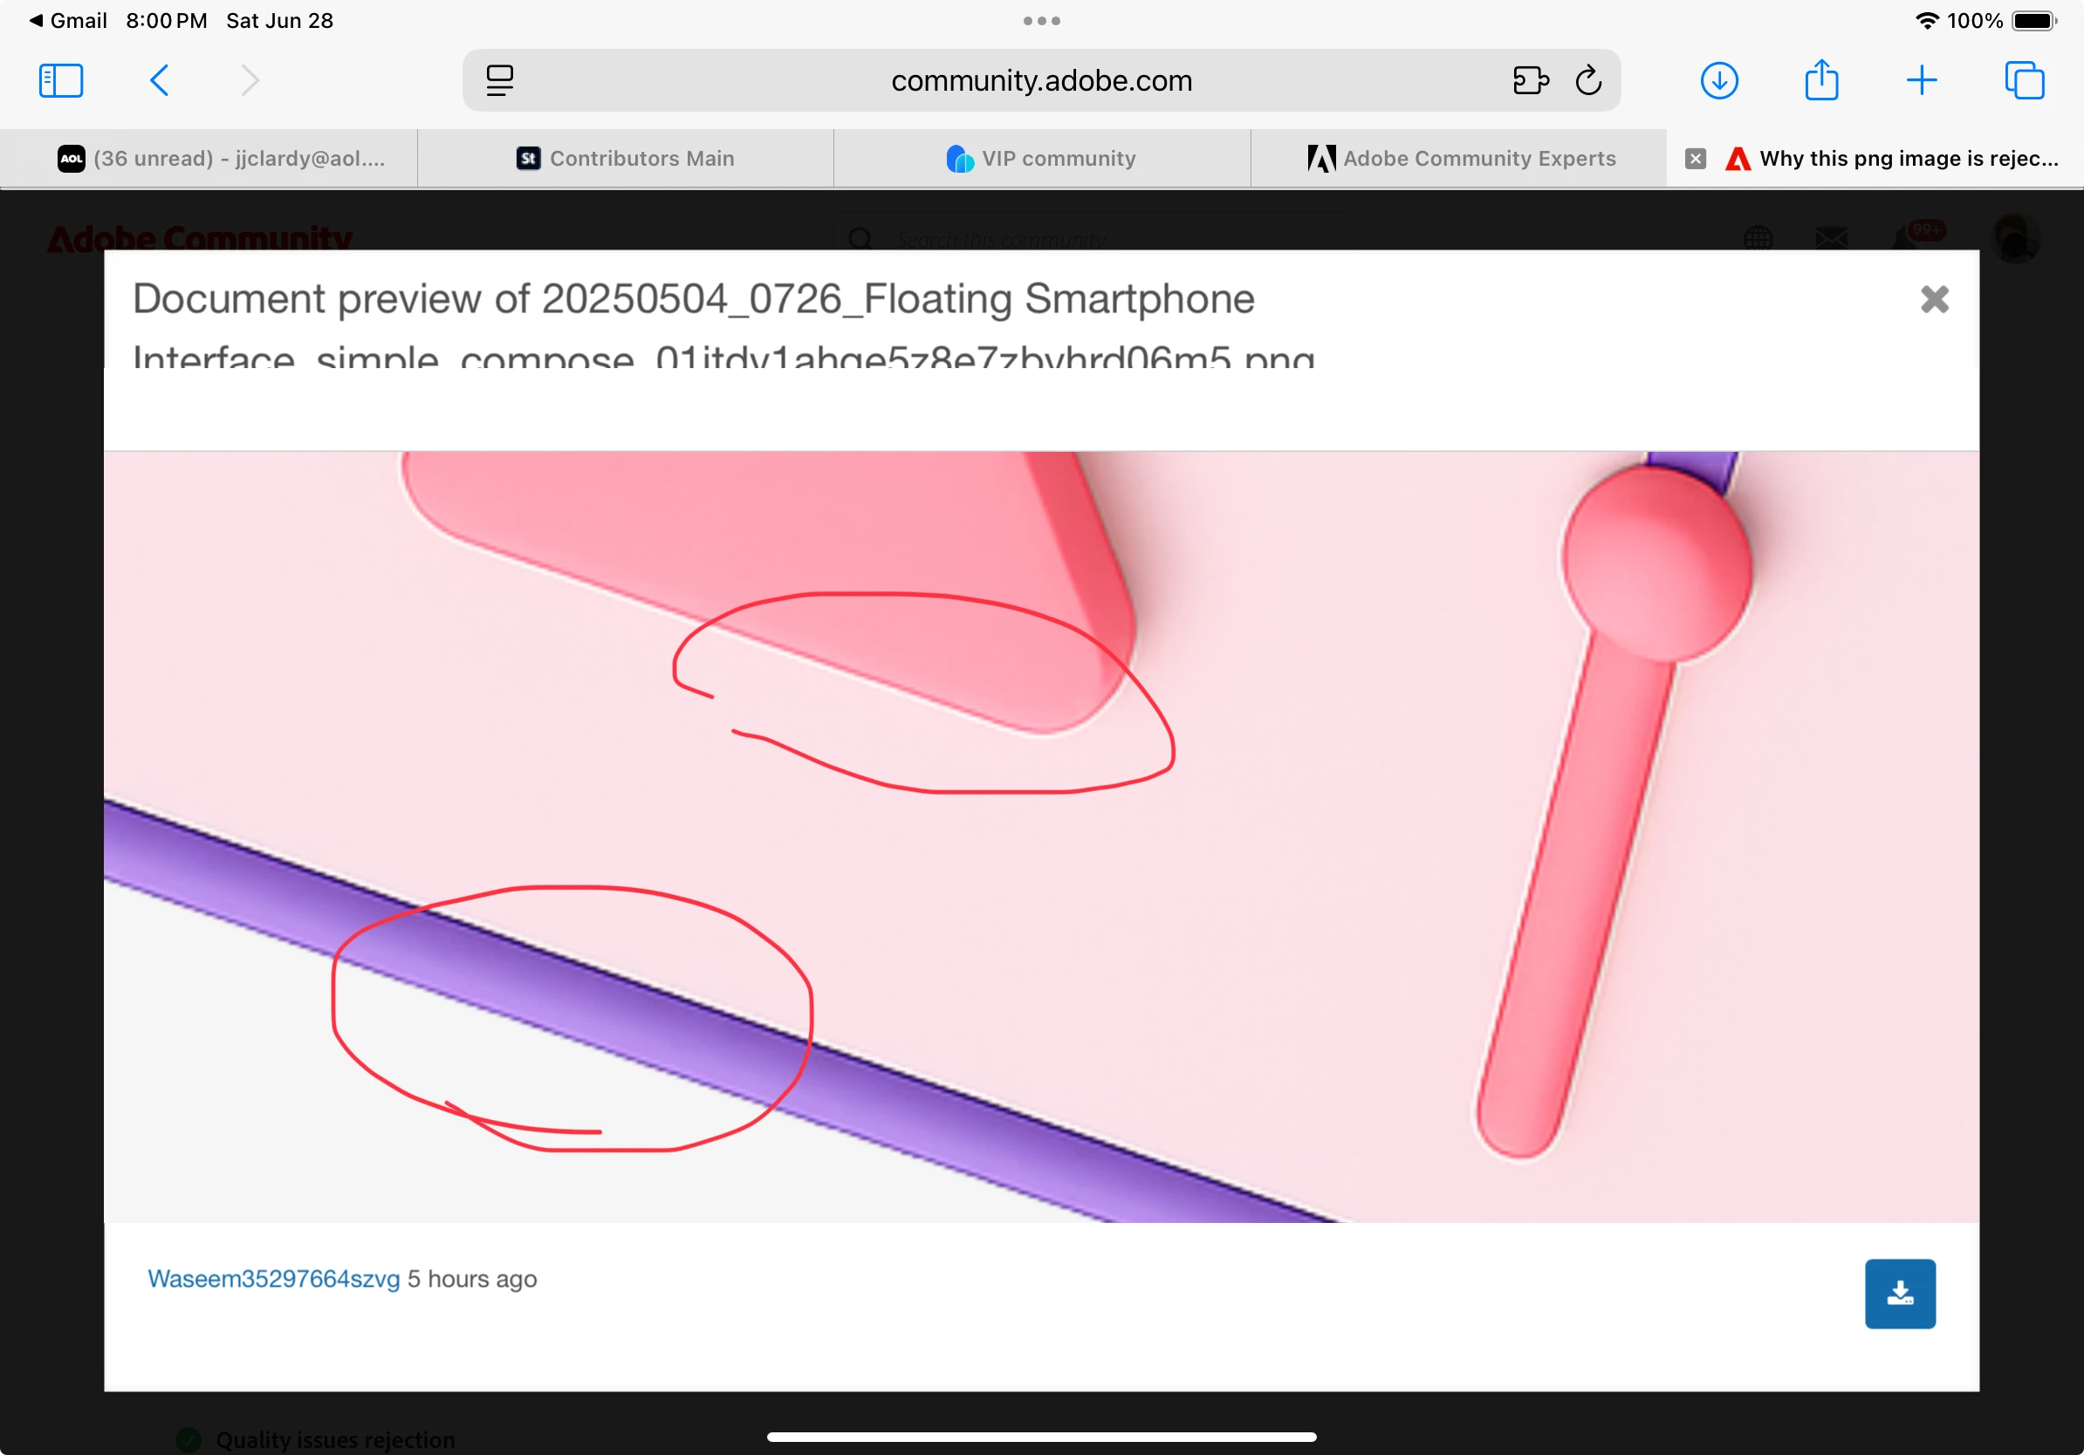
Task: Switch to VIP community tab
Action: (x=1041, y=159)
